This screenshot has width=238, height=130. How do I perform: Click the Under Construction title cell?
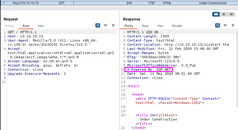pos(213,3)
